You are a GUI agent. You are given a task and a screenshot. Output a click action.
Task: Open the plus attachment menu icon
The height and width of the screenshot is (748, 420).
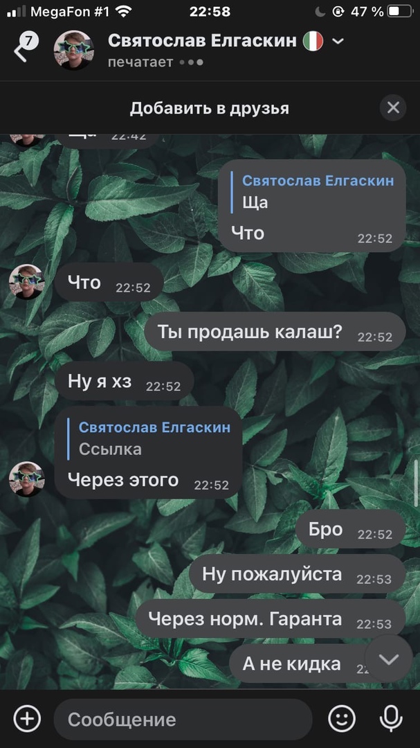[27, 719]
